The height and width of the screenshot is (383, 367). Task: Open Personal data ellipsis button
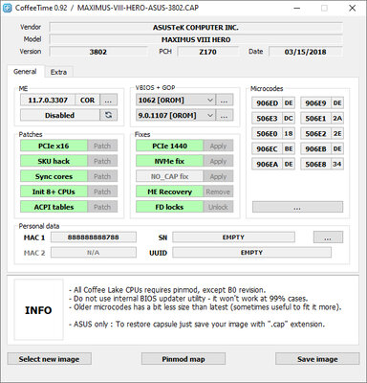pos(328,237)
